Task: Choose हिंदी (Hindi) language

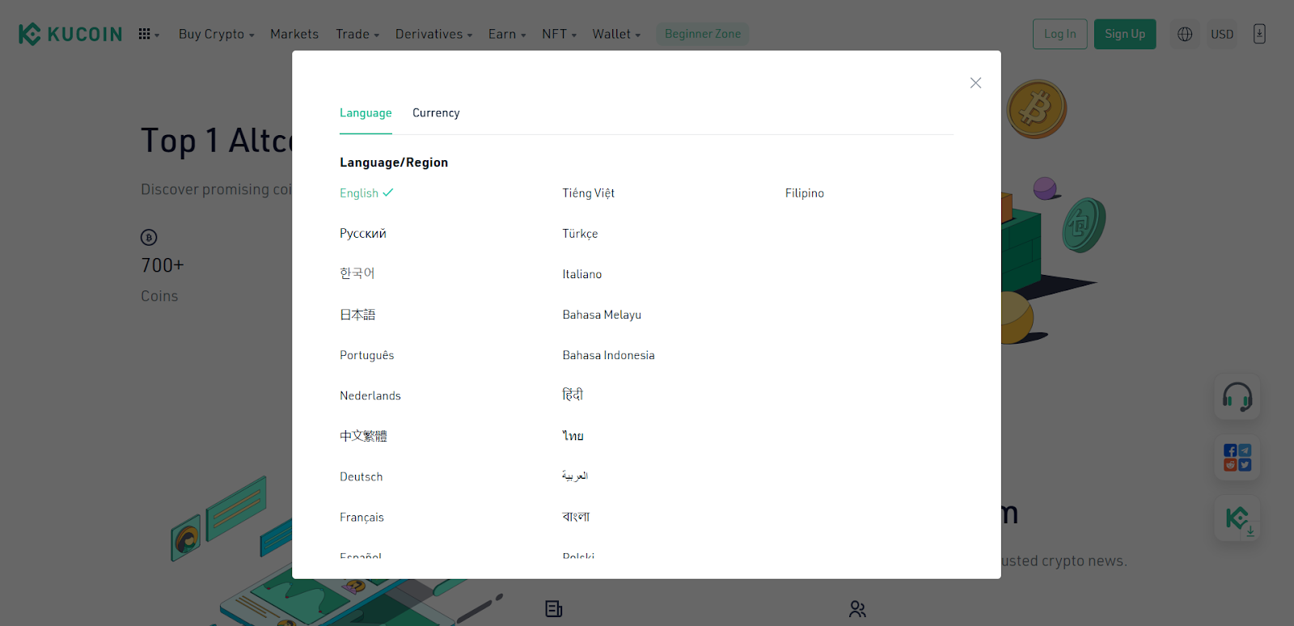Action: 573,395
